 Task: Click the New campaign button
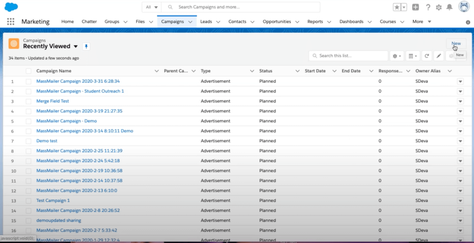tap(456, 43)
